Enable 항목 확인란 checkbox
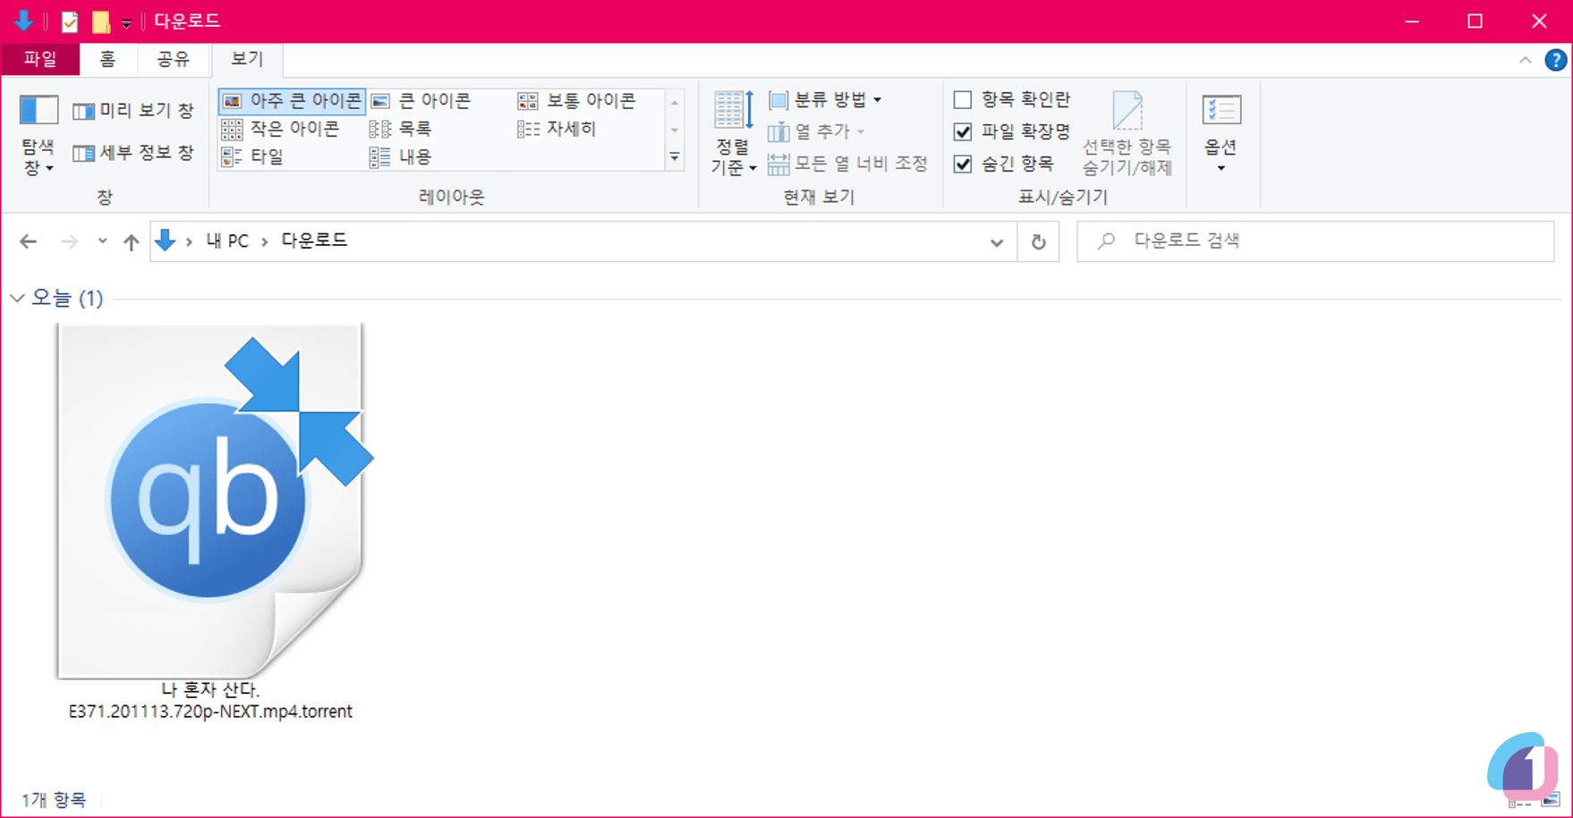The height and width of the screenshot is (818, 1573). pyautogui.click(x=963, y=99)
